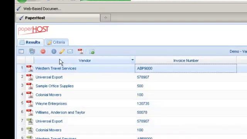Click the pencil edit icon
Viewport: 247px width, 139px height.
[x=62, y=51]
